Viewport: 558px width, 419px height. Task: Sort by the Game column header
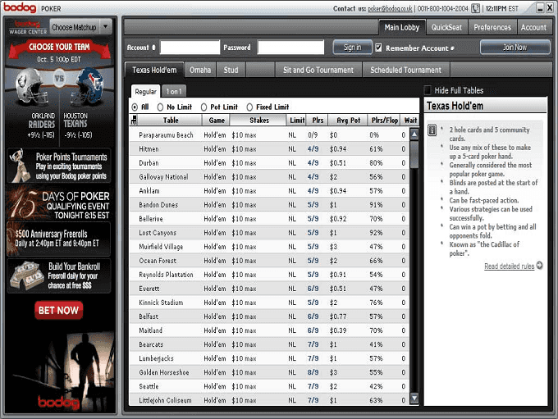pyautogui.click(x=217, y=121)
